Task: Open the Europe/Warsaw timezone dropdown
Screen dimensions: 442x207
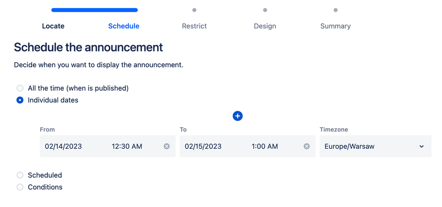Action: [x=376, y=146]
